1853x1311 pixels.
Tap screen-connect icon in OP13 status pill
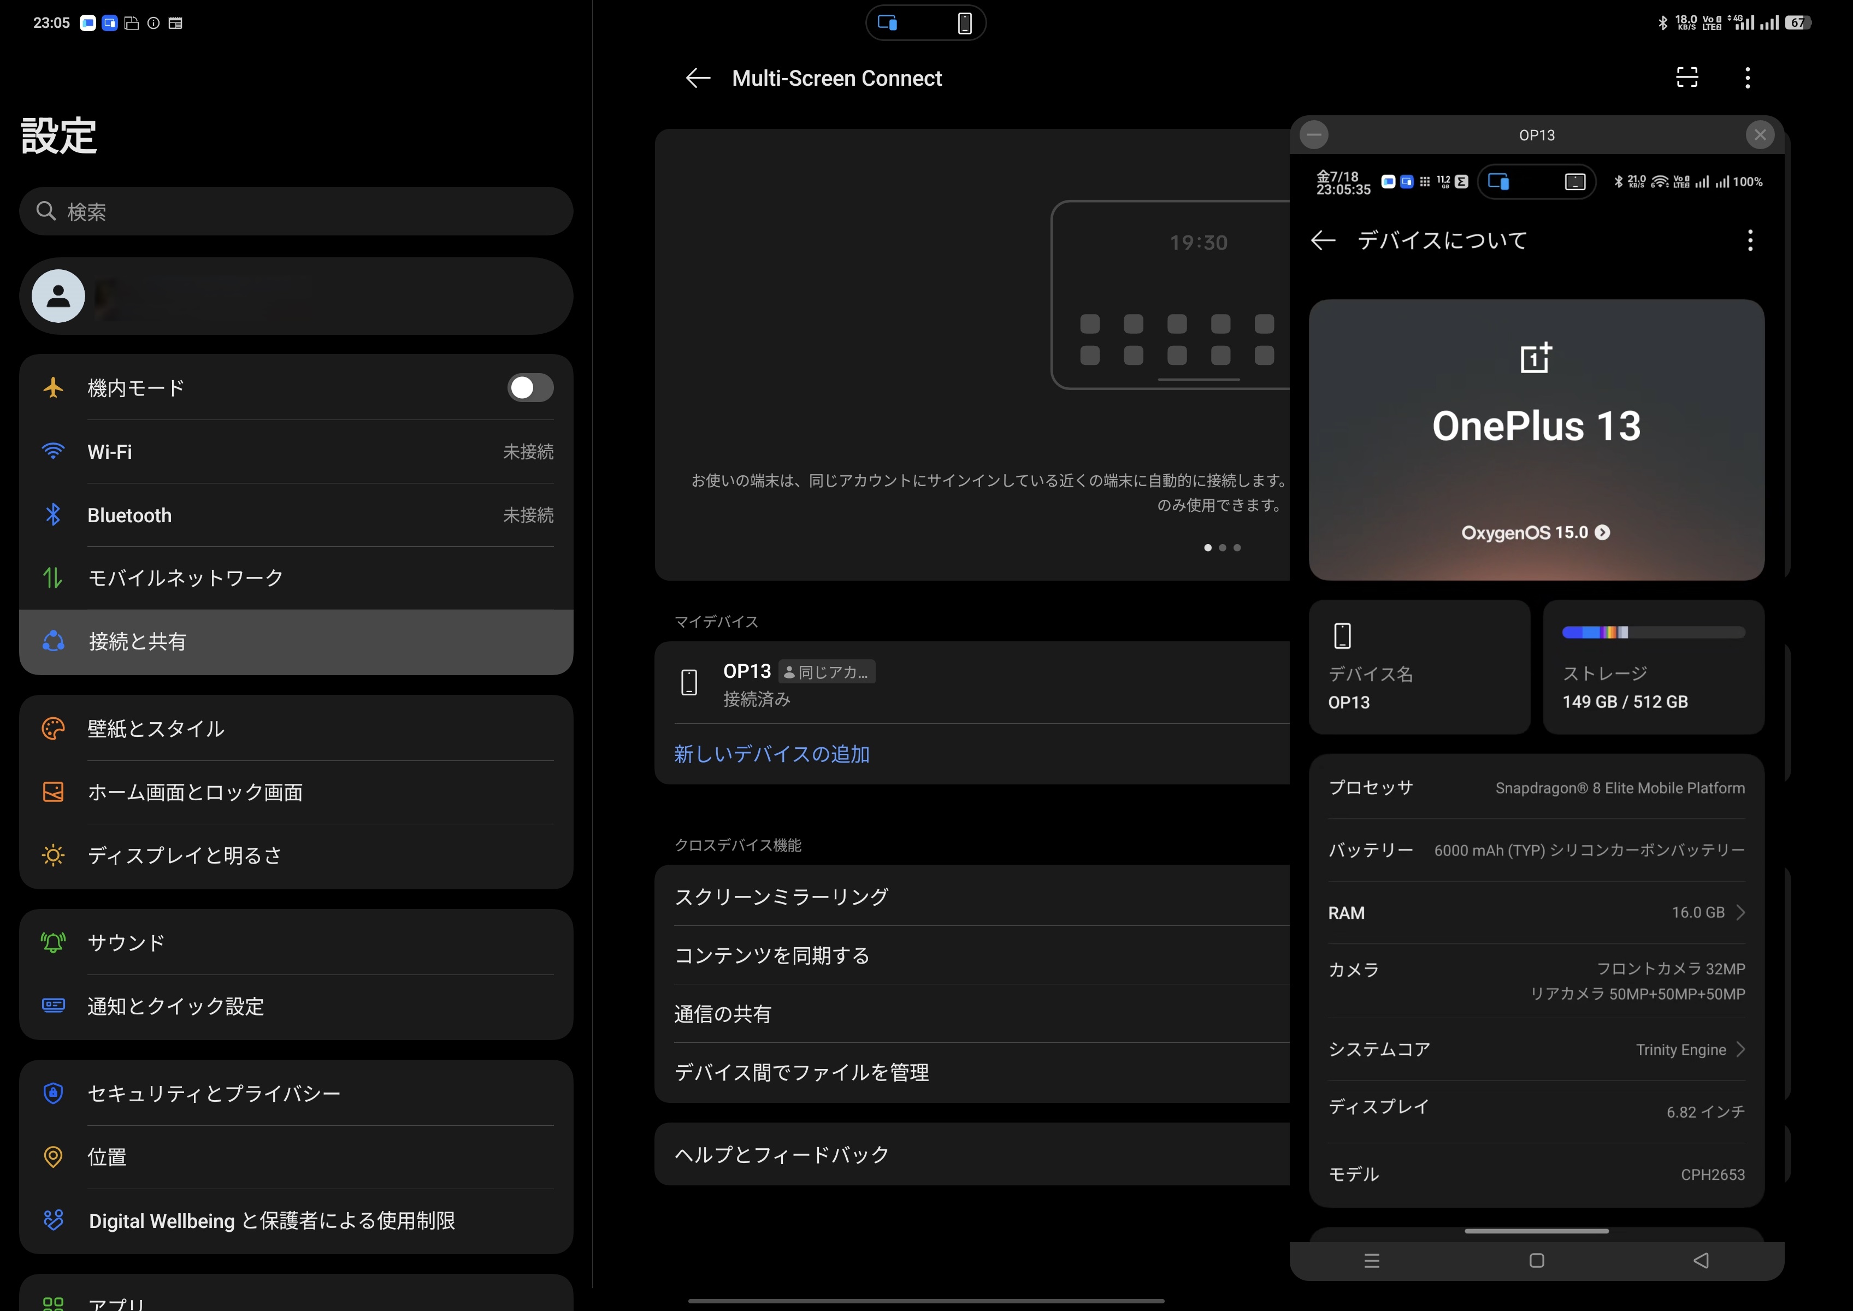tap(1498, 182)
